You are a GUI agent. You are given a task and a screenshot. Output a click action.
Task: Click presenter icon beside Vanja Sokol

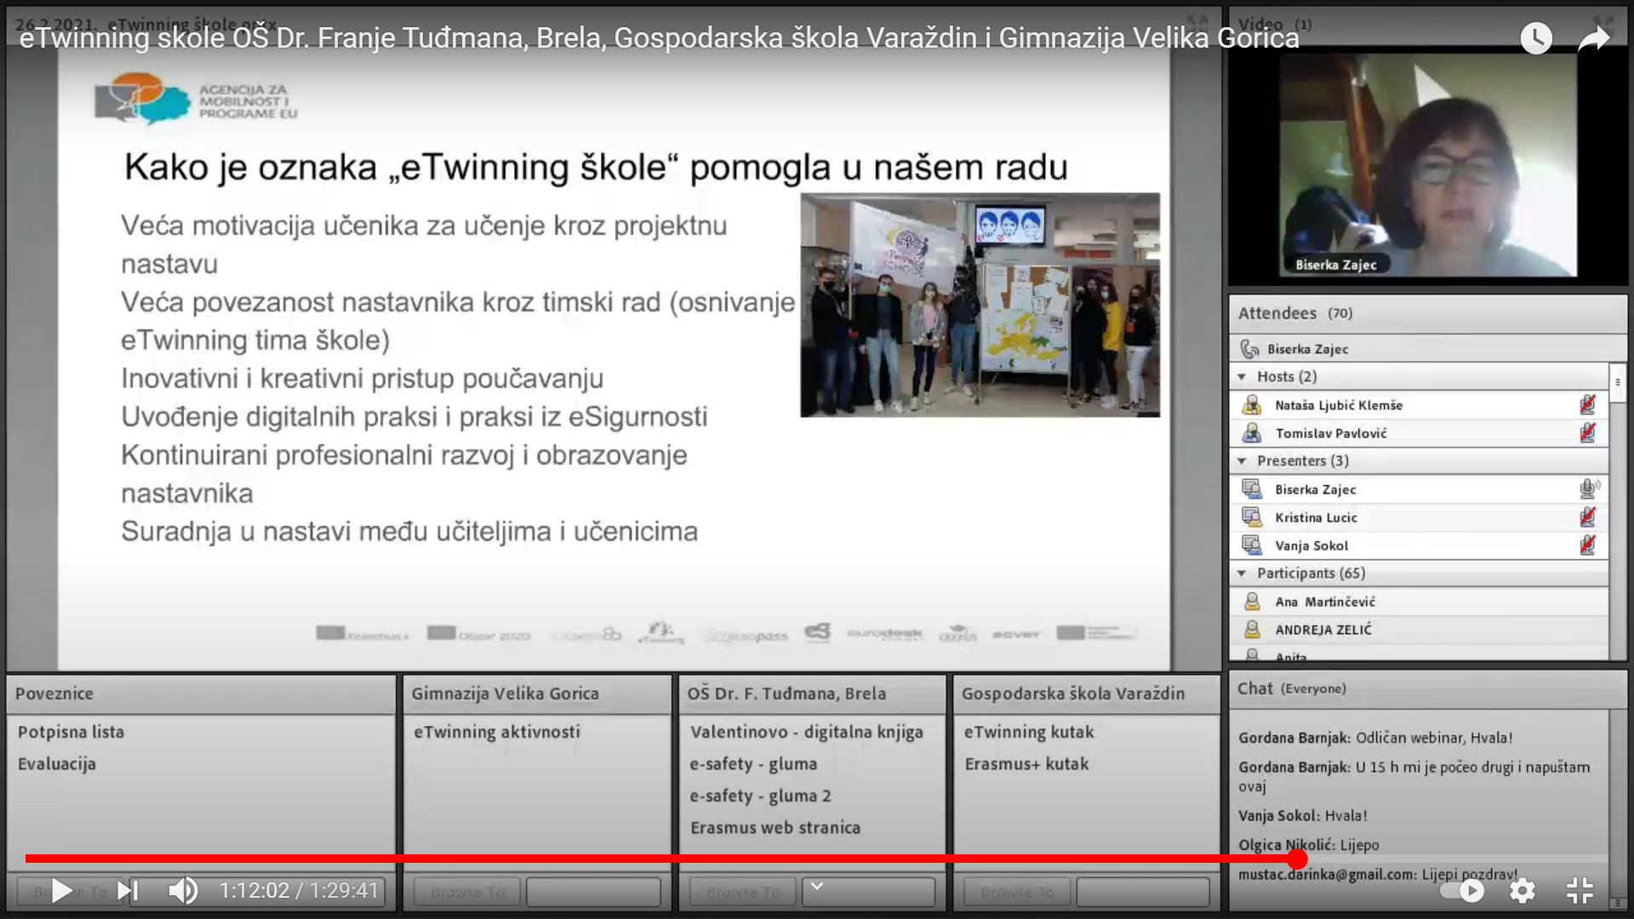tap(1252, 545)
